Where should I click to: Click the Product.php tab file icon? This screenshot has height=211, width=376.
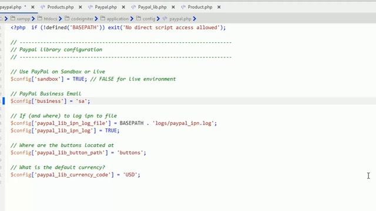183,7
